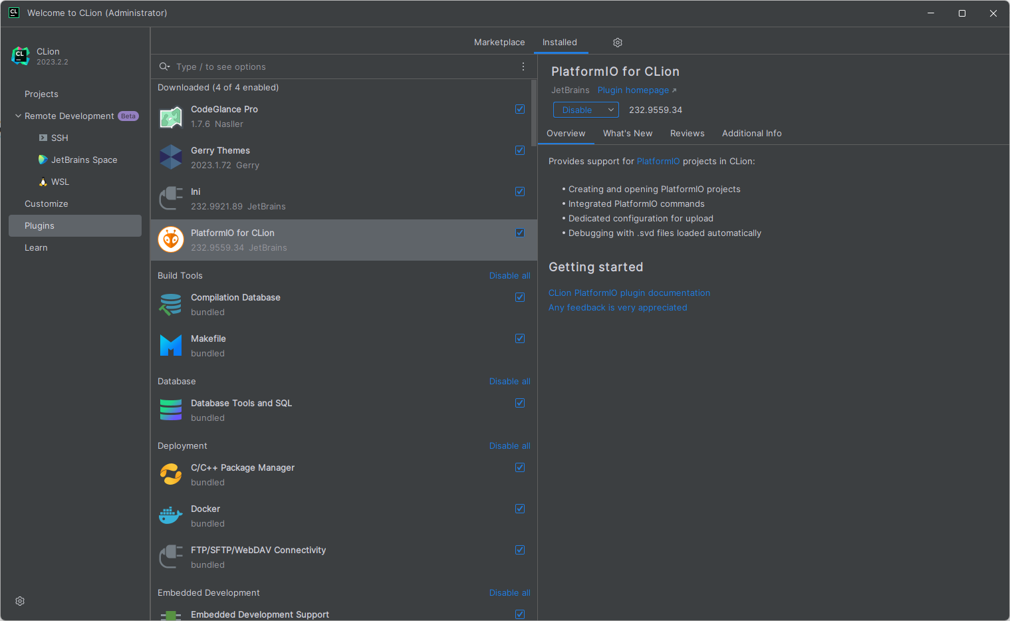Disable the Makefile plugin checkbox
The height and width of the screenshot is (621, 1010).
(x=520, y=338)
